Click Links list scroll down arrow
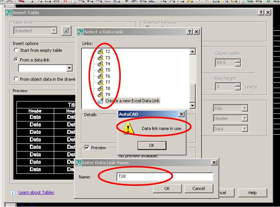 (x=192, y=105)
